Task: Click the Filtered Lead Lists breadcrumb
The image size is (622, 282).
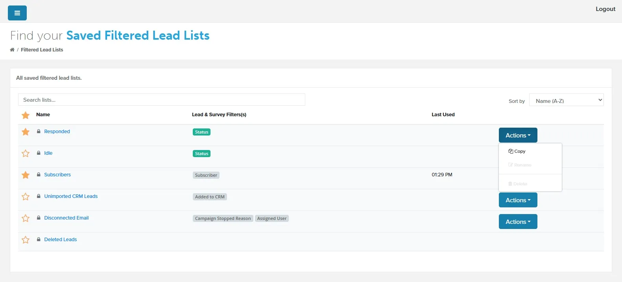Action: [42, 50]
